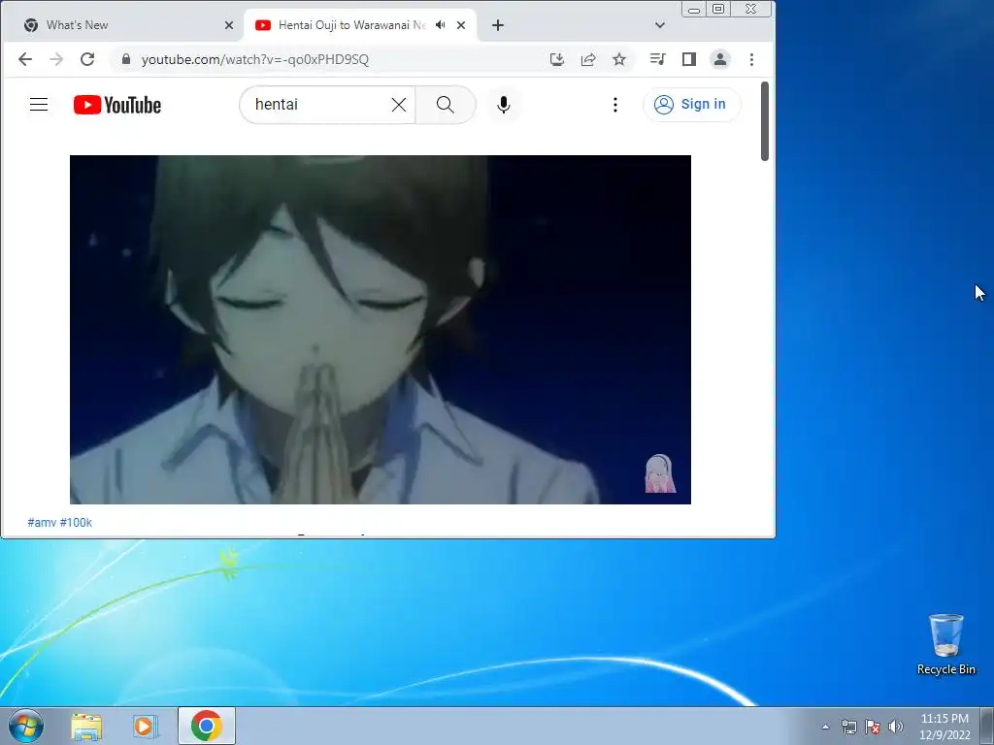The image size is (994, 745).
Task: Open the Windows Start menu
Action: 26,726
